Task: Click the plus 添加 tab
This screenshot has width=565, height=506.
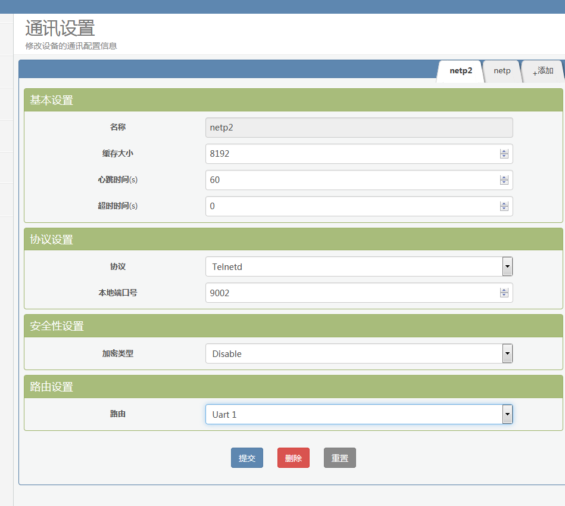Action: click(543, 71)
